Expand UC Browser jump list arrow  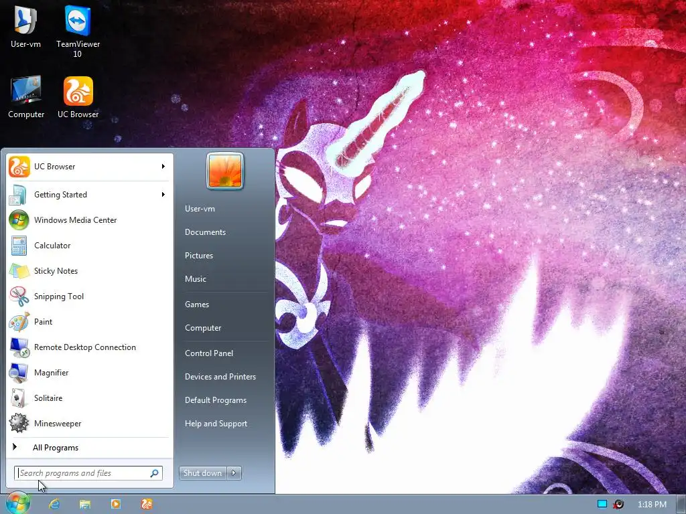tap(163, 167)
